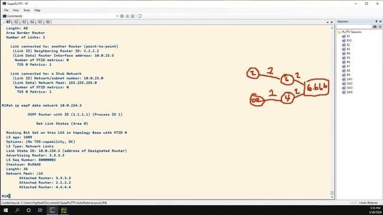Click the SuperPuTTY taskbar icon
The width and height of the screenshot is (383, 215).
(52, 210)
